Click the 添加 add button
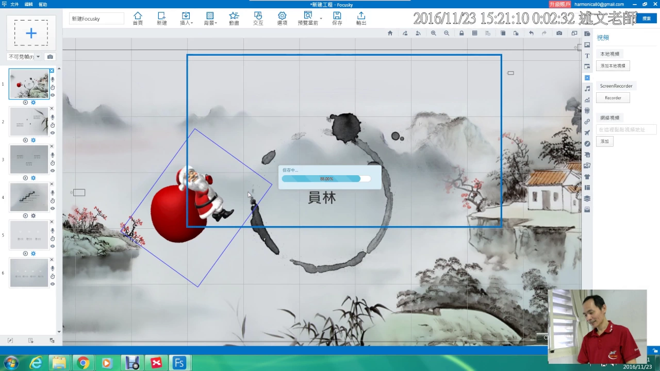 pyautogui.click(x=605, y=141)
